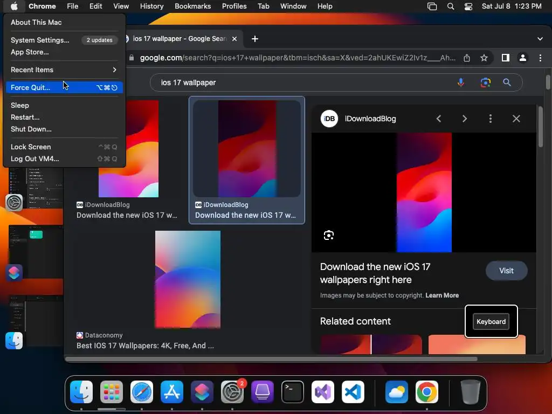
Task: Click iDownloadBlog title in preview header
Action: click(x=370, y=119)
